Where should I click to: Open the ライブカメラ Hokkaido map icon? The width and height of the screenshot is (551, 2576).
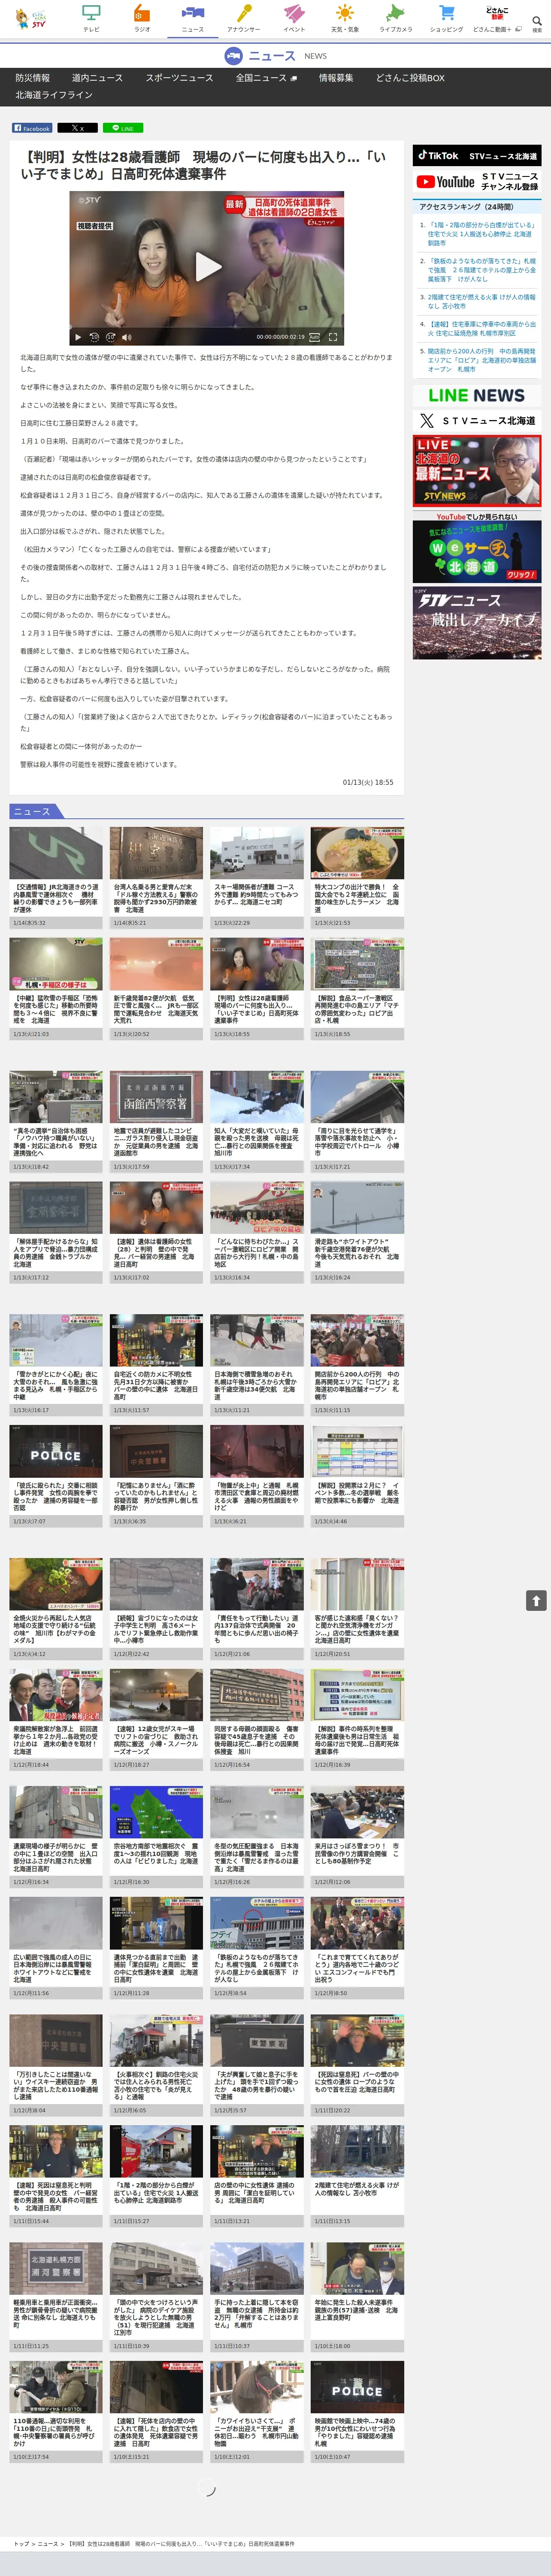pos(396,18)
